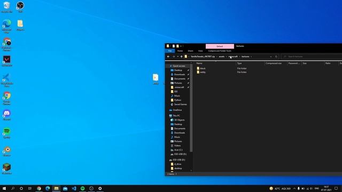The image size is (342, 192).
Task: Open the Mail app on the taskbar
Action: 65,188
